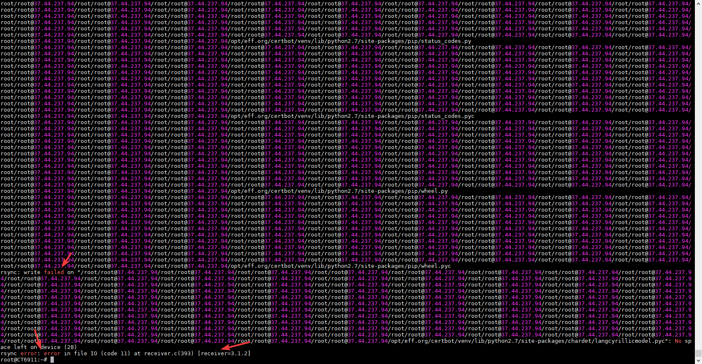702x364 pixels.
Task: Click the first red 'error' after rsync
Action: click(x=28, y=354)
